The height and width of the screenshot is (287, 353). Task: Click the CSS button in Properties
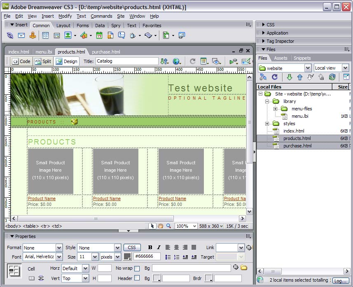click(x=132, y=247)
